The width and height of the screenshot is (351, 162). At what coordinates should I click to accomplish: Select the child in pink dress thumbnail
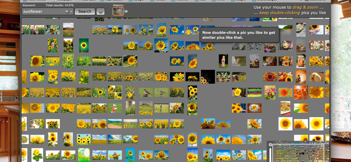pos(223,61)
